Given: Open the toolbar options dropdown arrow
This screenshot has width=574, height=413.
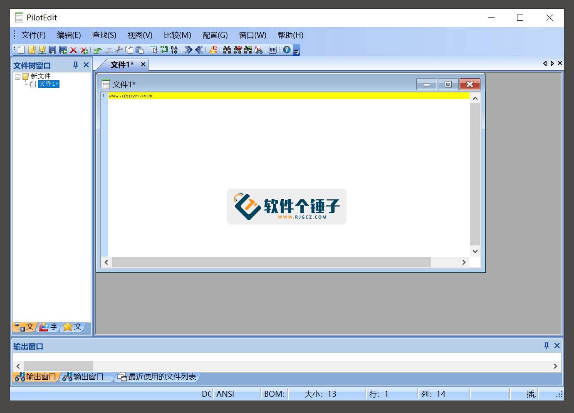Looking at the screenshot, I should (x=297, y=50).
